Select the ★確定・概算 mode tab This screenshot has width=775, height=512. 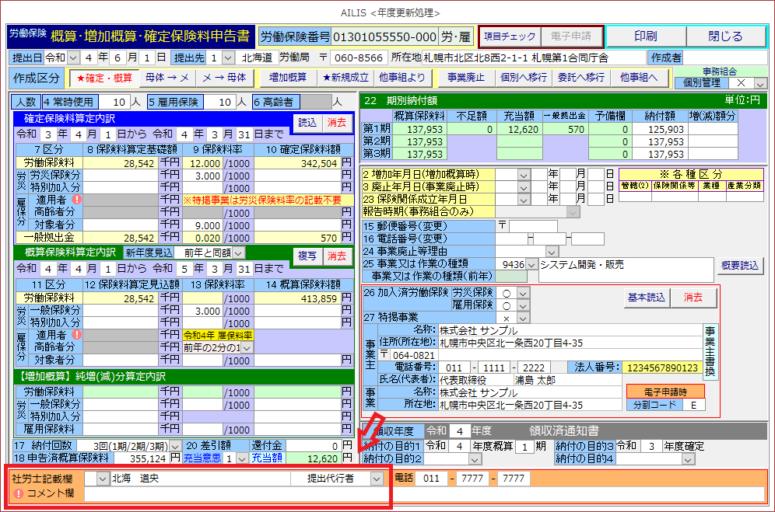click(103, 78)
